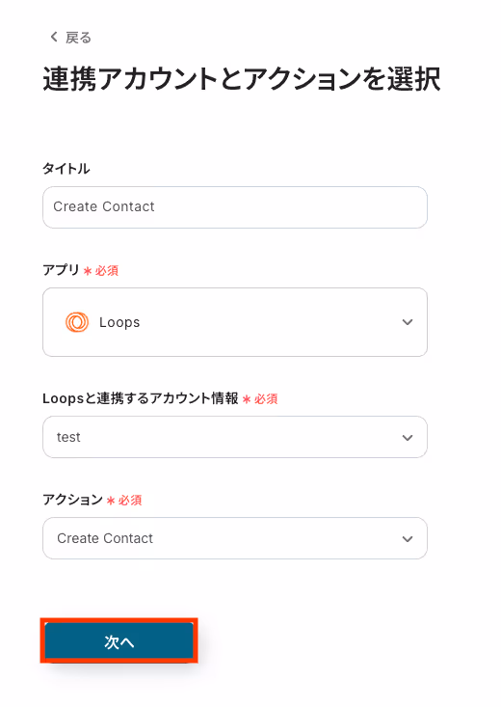Viewport: 501px width, 707px height.
Task: Click the アプリ field label
Action: (x=61, y=270)
